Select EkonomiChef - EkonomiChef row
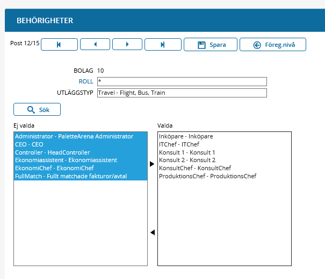 81,168
